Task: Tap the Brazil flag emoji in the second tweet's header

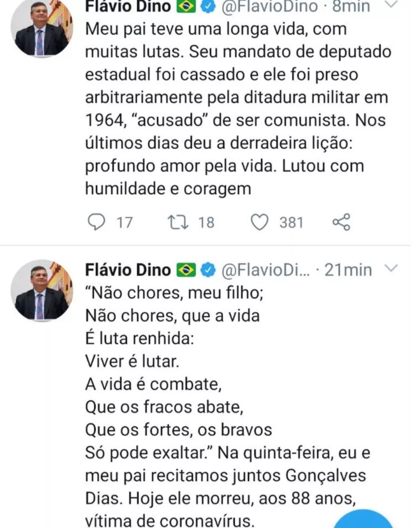Action: (188, 270)
